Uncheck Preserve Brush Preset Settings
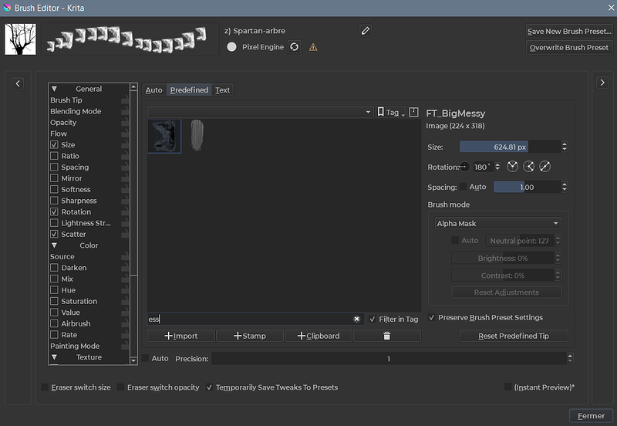 pos(432,317)
